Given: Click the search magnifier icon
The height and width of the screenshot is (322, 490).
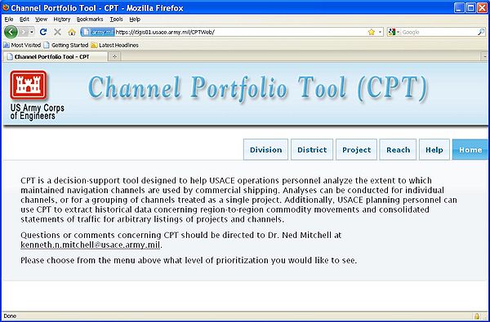Looking at the screenshot, I should point(481,32).
